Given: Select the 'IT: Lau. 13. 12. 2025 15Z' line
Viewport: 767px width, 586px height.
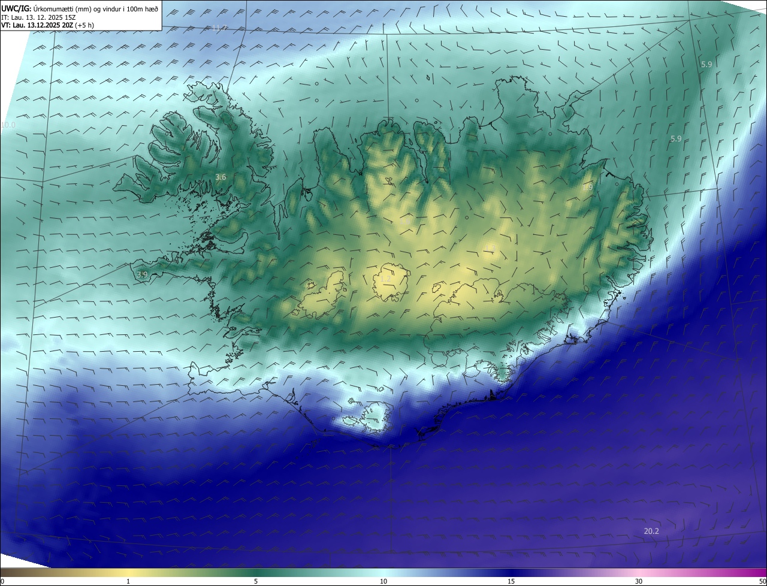Looking at the screenshot, I should pos(38,17).
